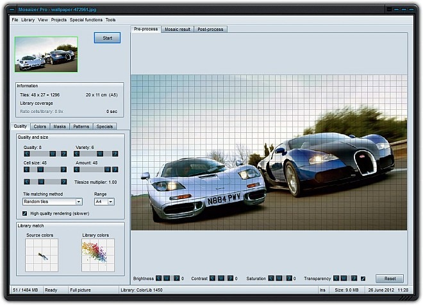The image size is (423, 305).
Task: Click the Library colors chart
Action: tap(98, 255)
